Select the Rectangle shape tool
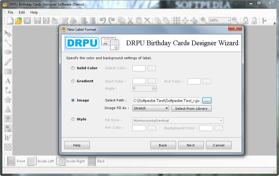 [x=8, y=72]
